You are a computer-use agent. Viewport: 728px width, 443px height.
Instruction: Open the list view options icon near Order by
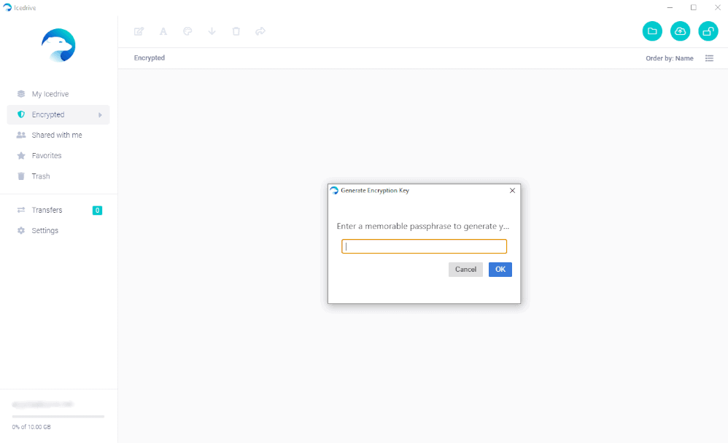pyautogui.click(x=709, y=58)
